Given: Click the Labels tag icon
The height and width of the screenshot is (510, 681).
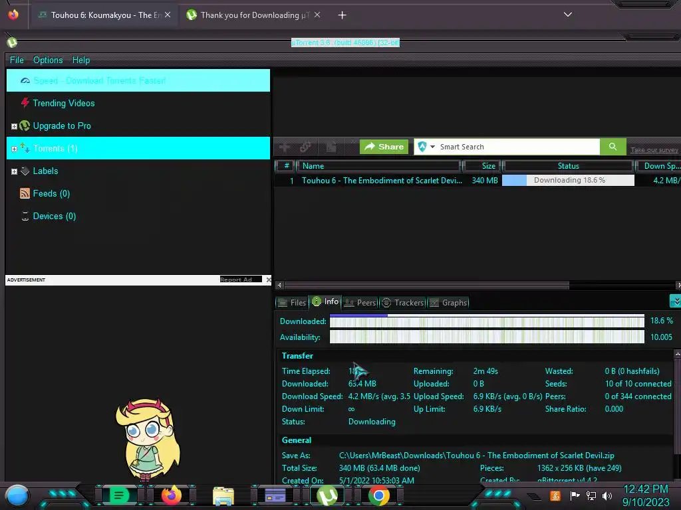Looking at the screenshot, I should [25, 171].
